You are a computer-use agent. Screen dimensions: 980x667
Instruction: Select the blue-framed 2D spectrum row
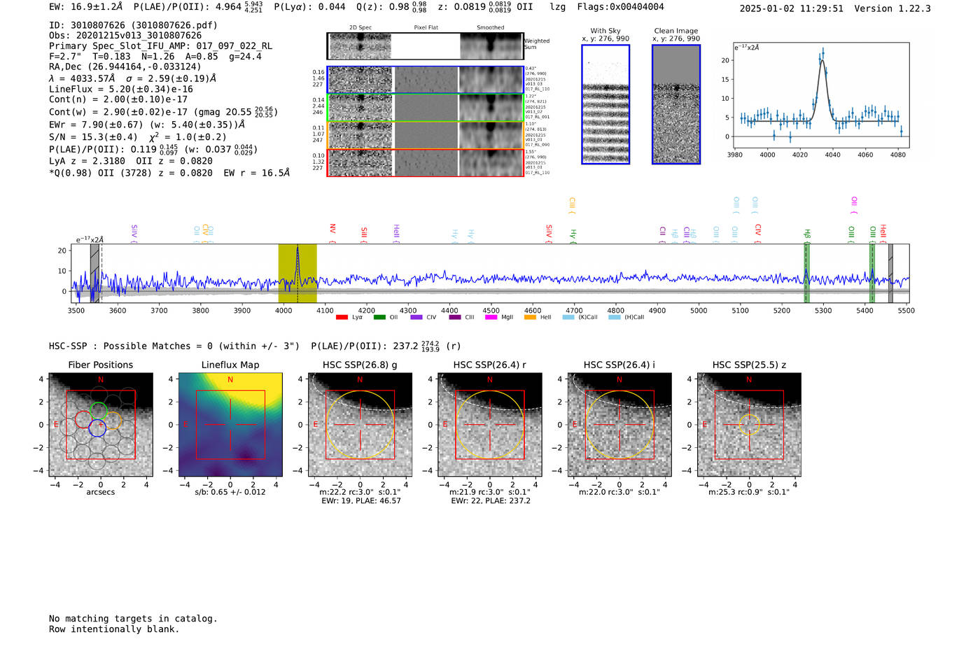click(x=426, y=80)
